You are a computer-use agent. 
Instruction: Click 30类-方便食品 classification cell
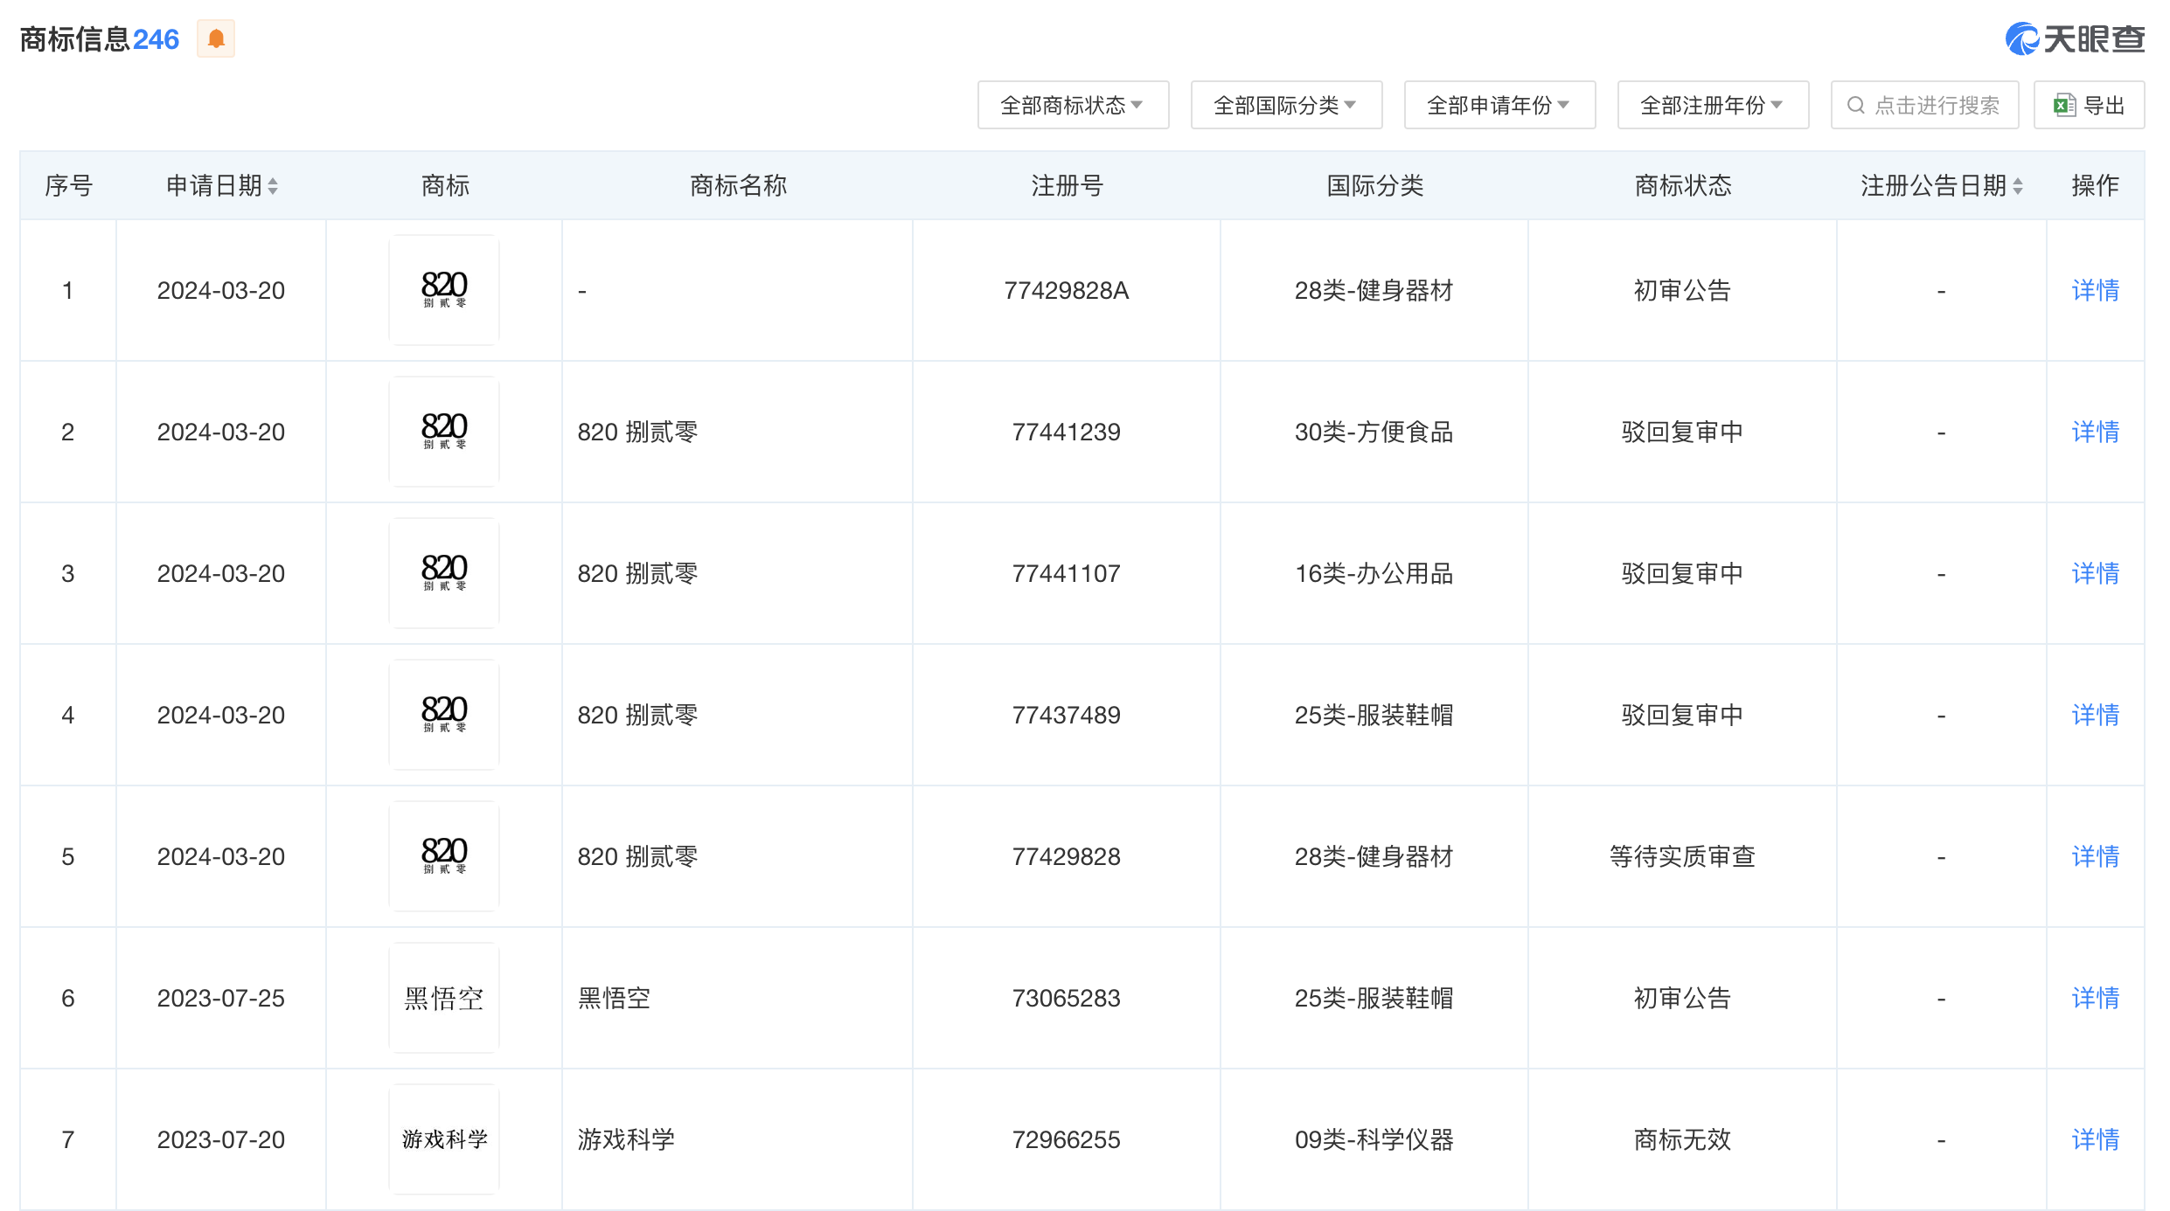(x=1374, y=432)
